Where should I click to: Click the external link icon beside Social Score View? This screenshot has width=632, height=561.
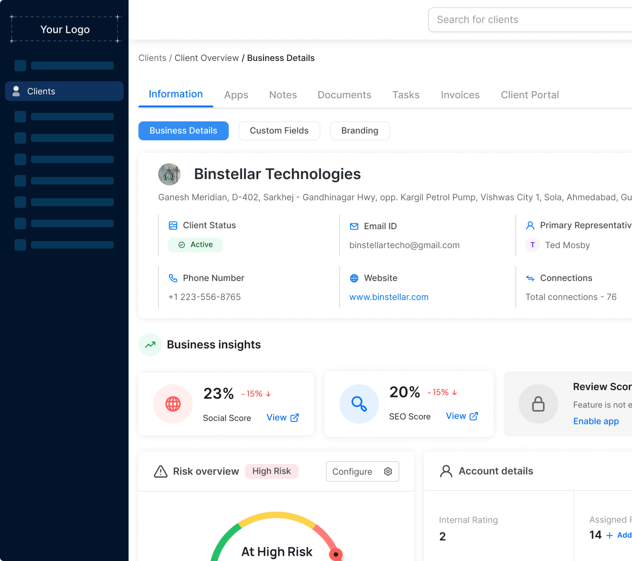coord(294,418)
